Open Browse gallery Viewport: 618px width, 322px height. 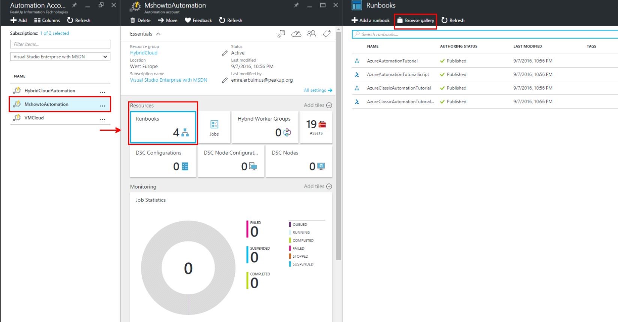pos(415,20)
